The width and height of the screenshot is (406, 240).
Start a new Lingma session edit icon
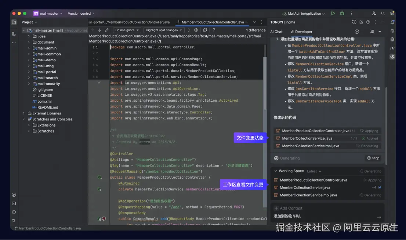[361, 22]
